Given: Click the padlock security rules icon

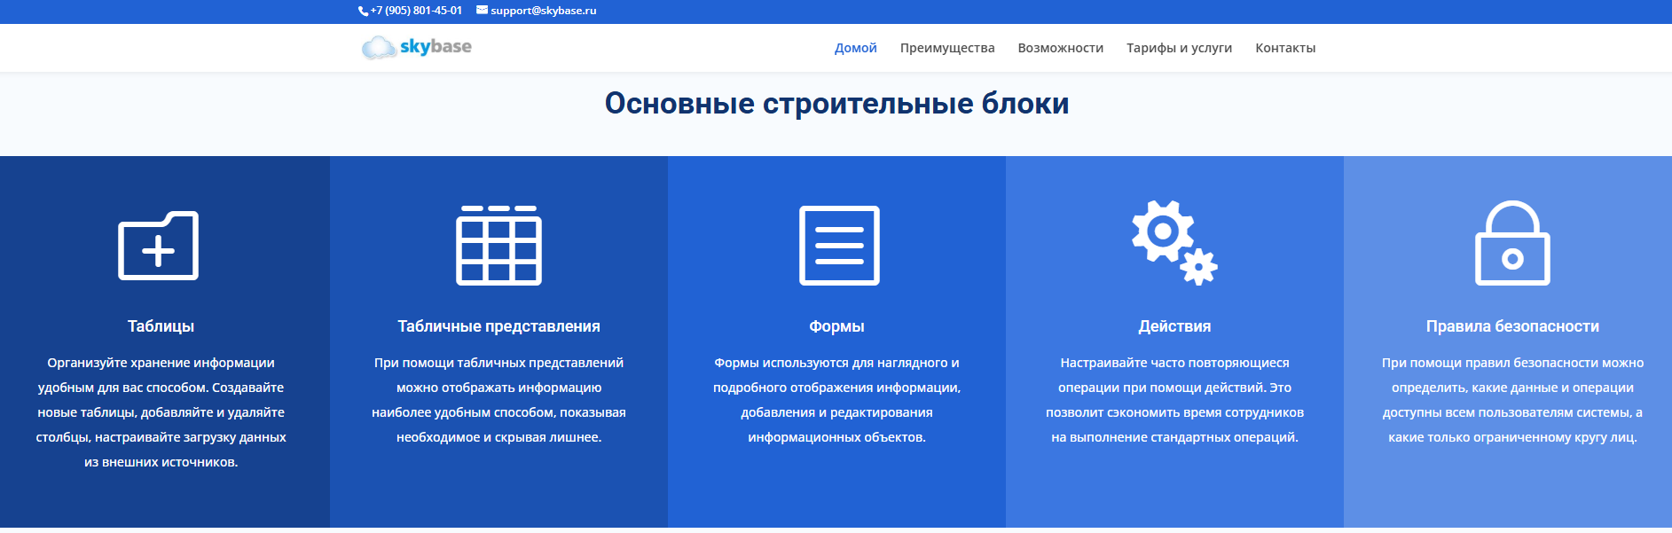Looking at the screenshot, I should click(1512, 244).
